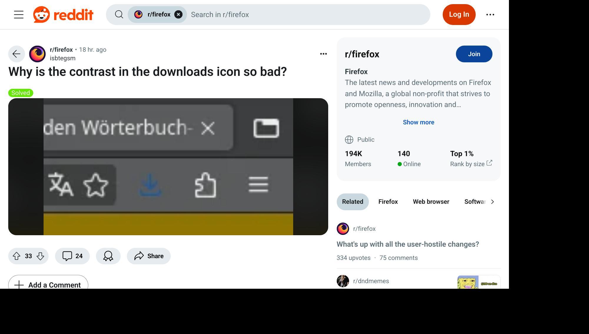589x334 pixels.
Task: Click the Solved flair label
Action: point(20,93)
